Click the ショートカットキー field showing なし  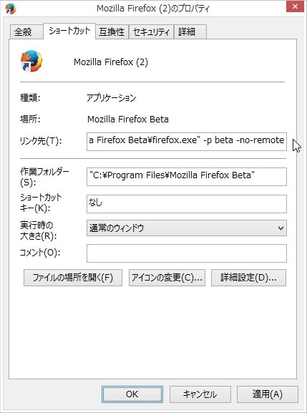186,204
